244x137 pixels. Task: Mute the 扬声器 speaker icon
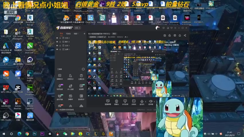(x=150, y=101)
